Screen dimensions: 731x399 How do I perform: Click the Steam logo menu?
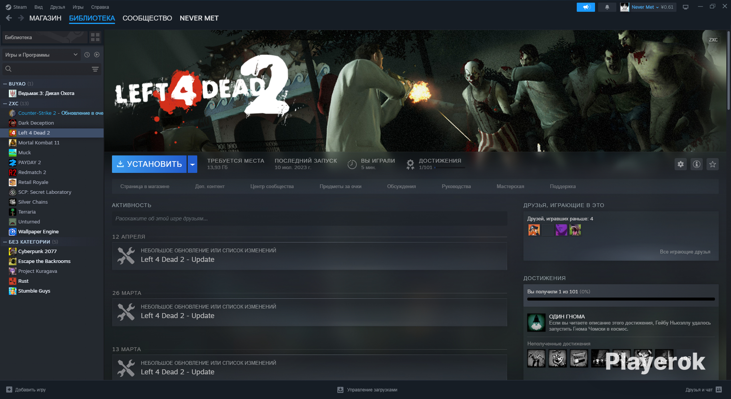[16, 7]
